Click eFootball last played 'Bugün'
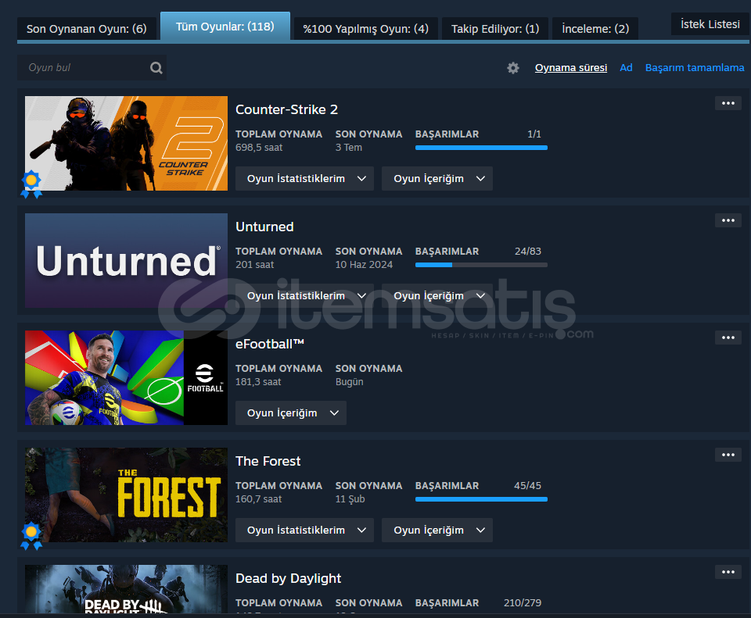The height and width of the screenshot is (618, 751). click(x=349, y=382)
